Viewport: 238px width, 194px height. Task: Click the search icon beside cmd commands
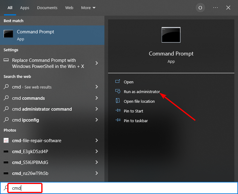6,98
